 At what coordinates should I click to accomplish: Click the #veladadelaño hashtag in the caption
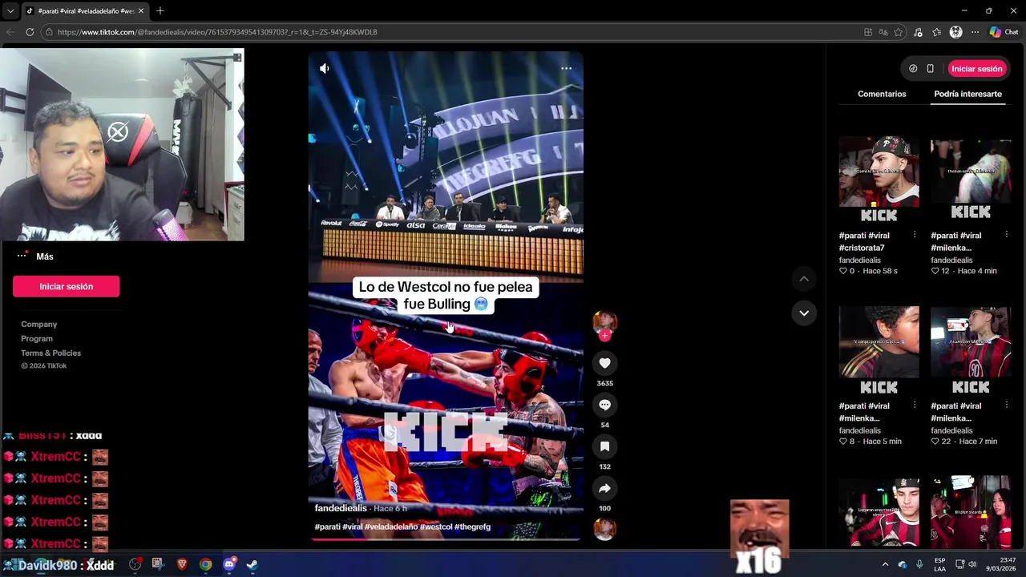391,527
